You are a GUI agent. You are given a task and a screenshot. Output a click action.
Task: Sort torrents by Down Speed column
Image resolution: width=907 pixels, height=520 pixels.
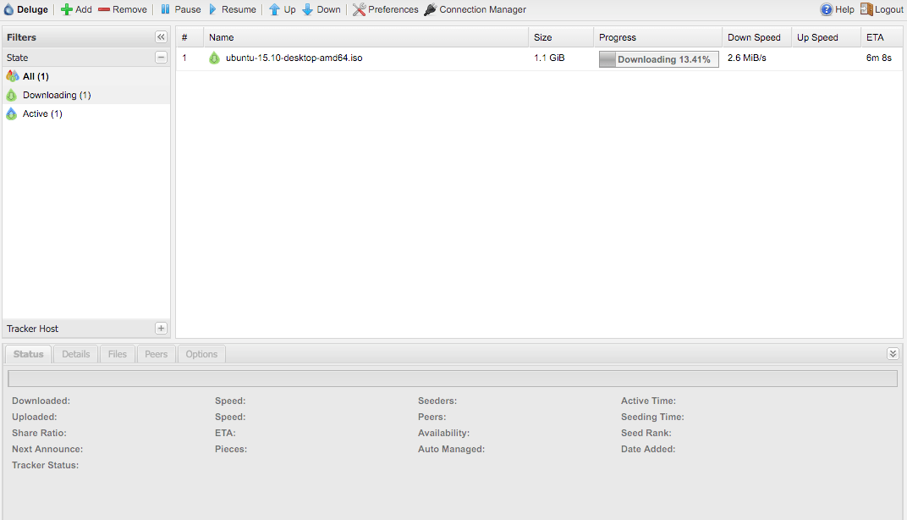coord(754,37)
